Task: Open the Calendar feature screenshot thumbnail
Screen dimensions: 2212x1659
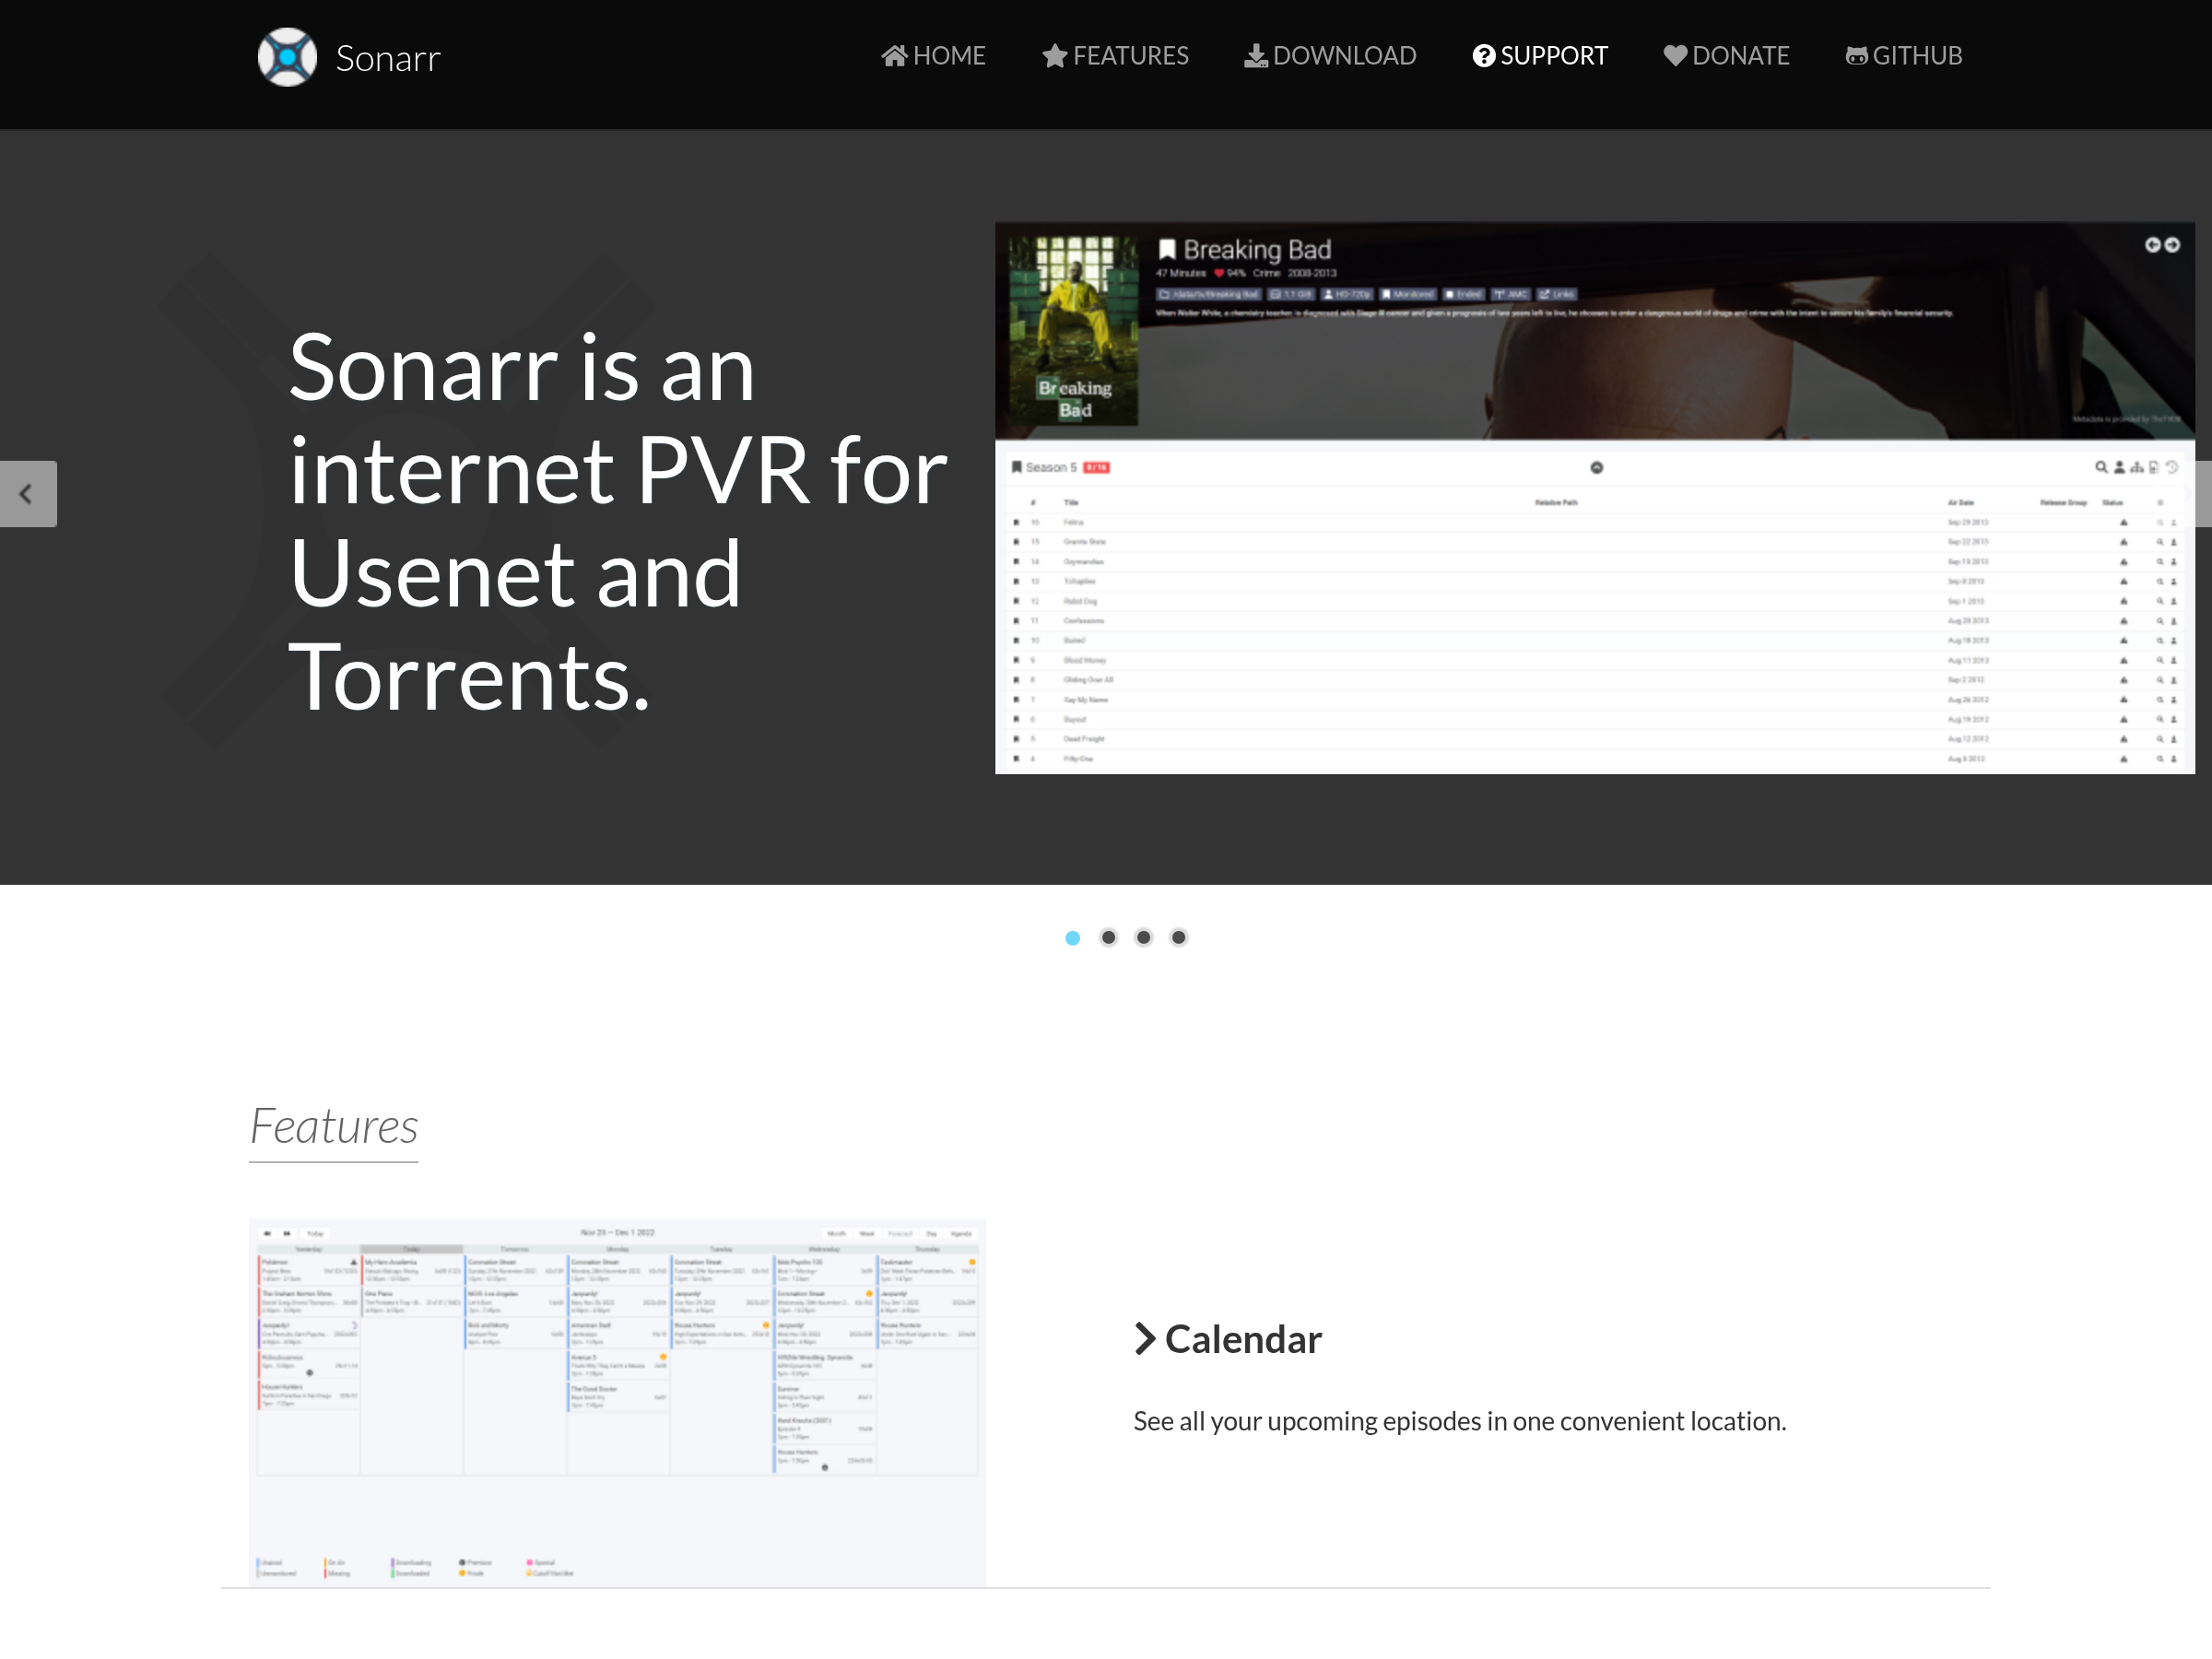Action: pyautogui.click(x=617, y=1401)
